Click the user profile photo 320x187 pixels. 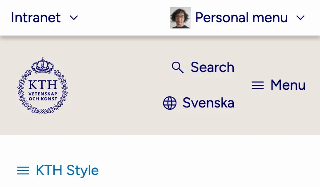pyautogui.click(x=180, y=18)
